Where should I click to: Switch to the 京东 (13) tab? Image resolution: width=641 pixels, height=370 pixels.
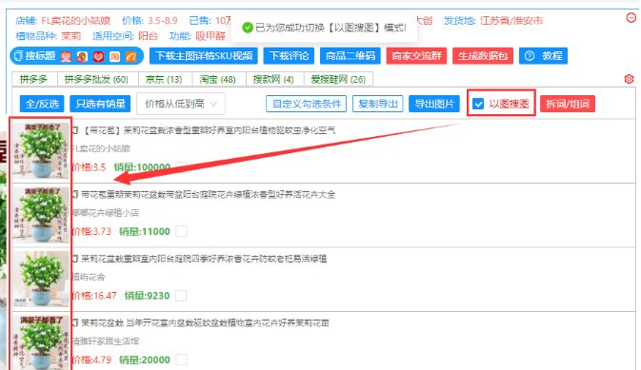(x=164, y=79)
